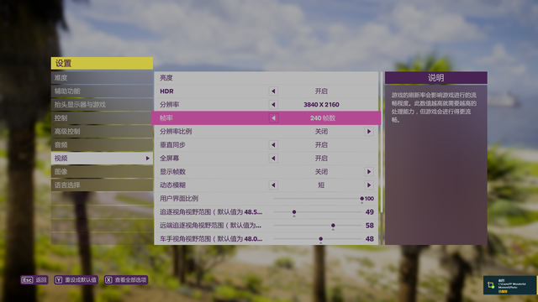Screen dimensions: 538x302
Task: Click right arrow on 分辨率比例 row
Action: (369, 132)
